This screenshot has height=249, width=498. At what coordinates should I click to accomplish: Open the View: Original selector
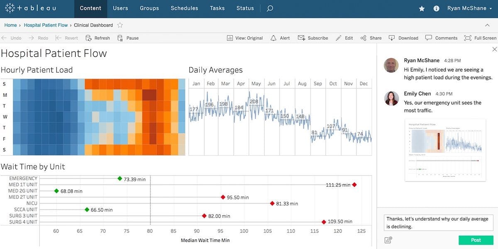point(246,38)
